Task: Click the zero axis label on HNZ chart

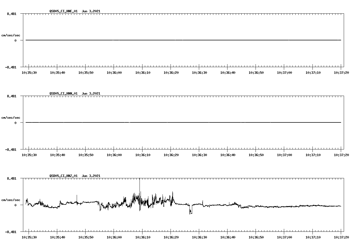Action: [x=16, y=205]
